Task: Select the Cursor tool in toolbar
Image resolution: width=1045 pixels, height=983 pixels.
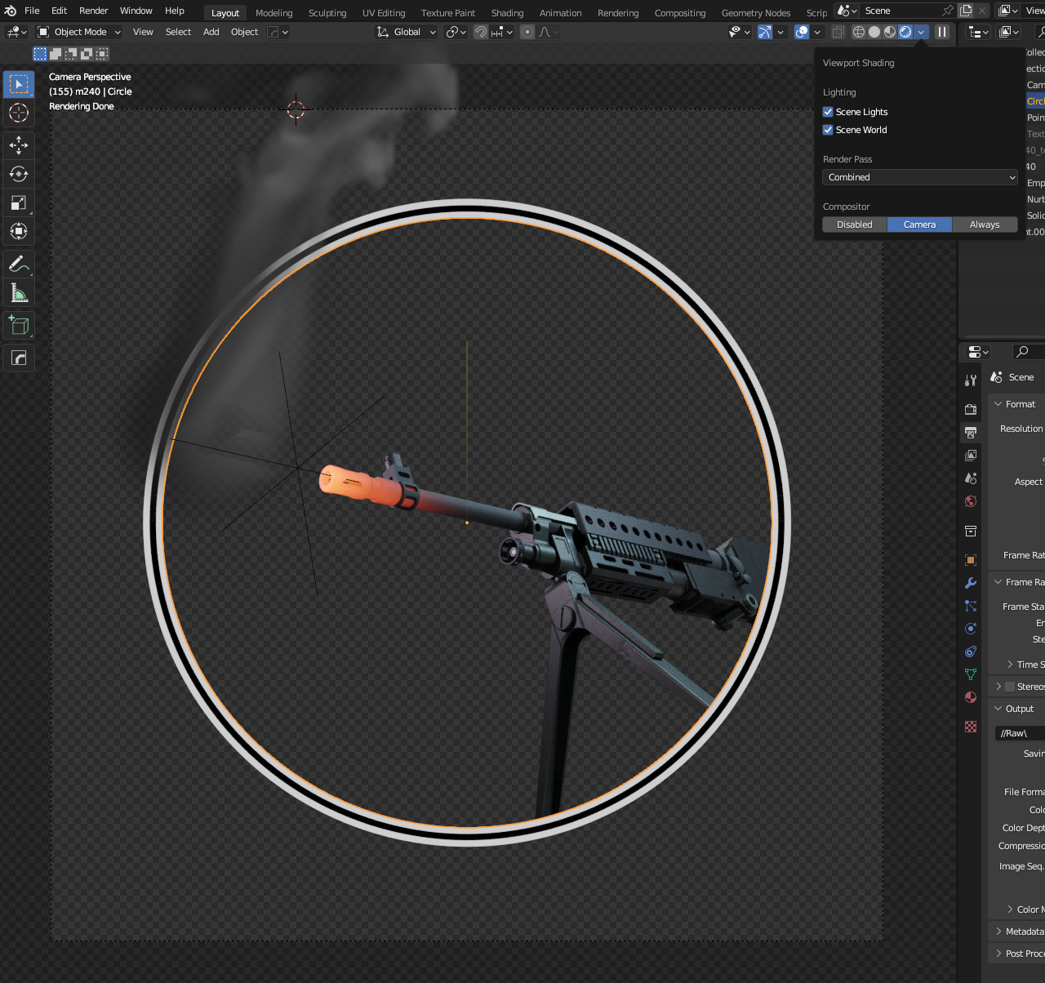Action: 19,113
